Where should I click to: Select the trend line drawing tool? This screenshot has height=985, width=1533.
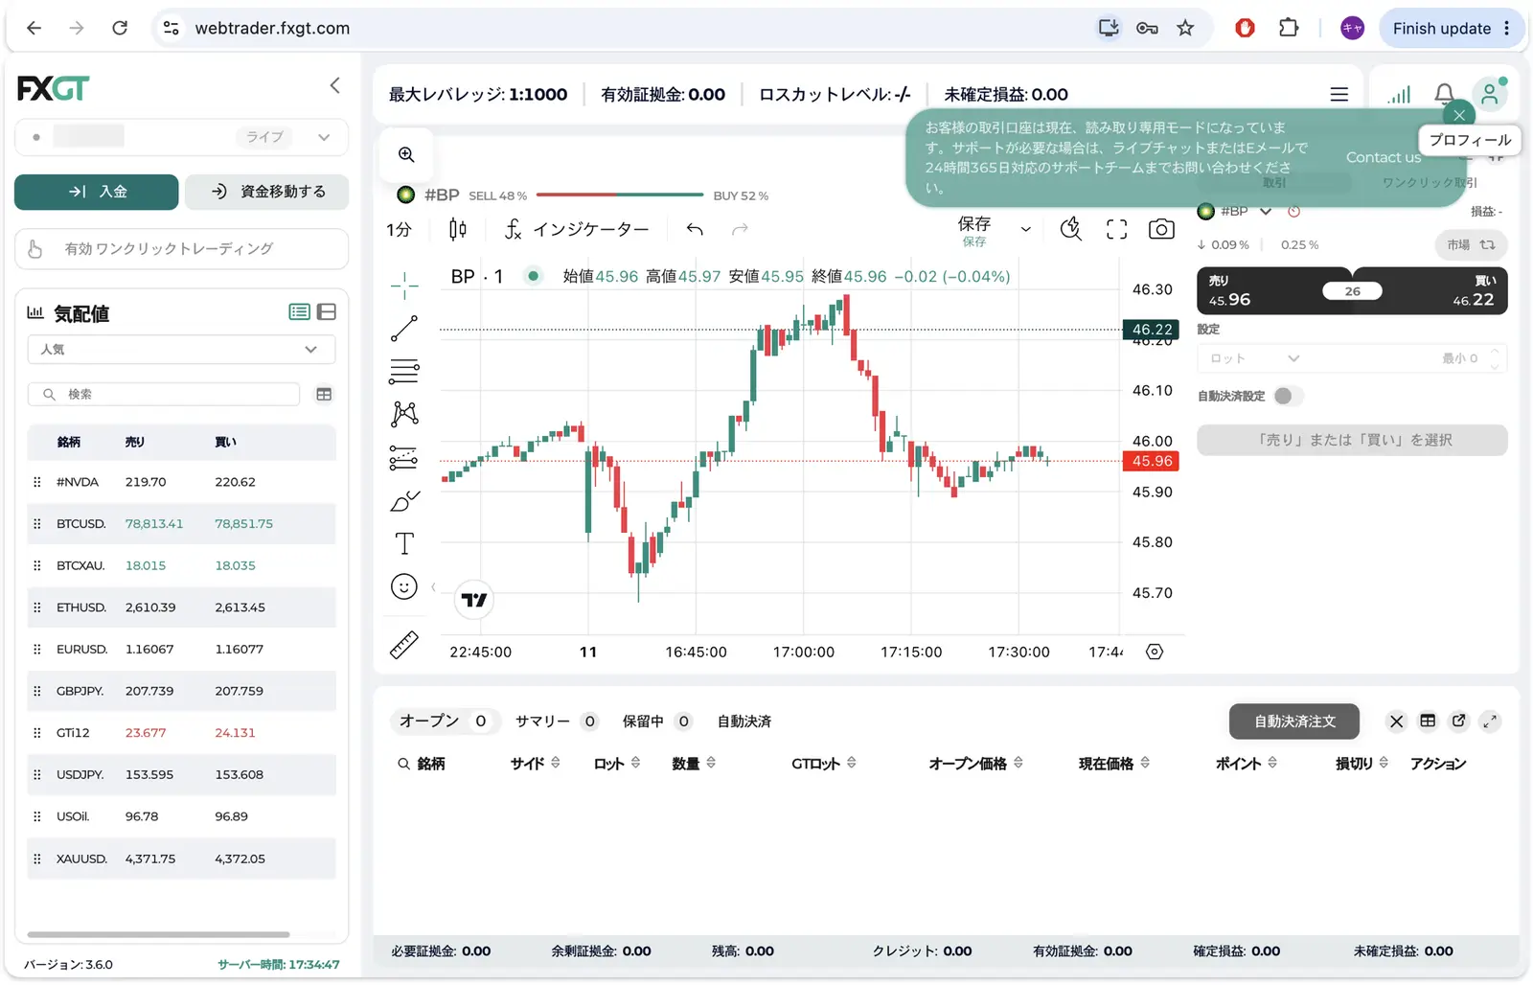(x=404, y=329)
